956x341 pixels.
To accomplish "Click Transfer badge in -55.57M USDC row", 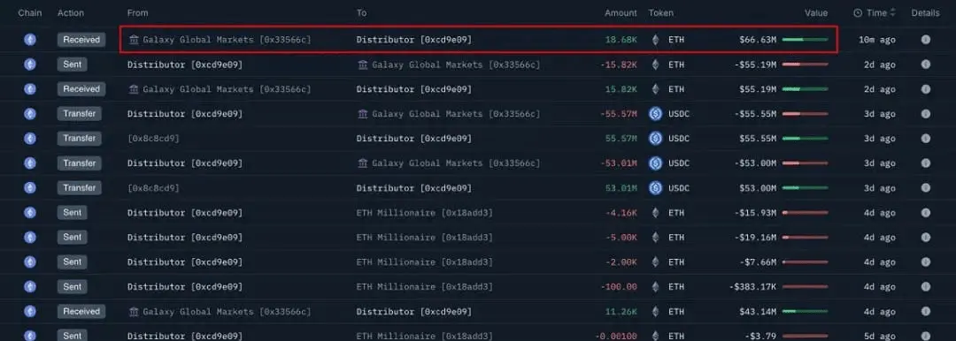I will click(80, 114).
